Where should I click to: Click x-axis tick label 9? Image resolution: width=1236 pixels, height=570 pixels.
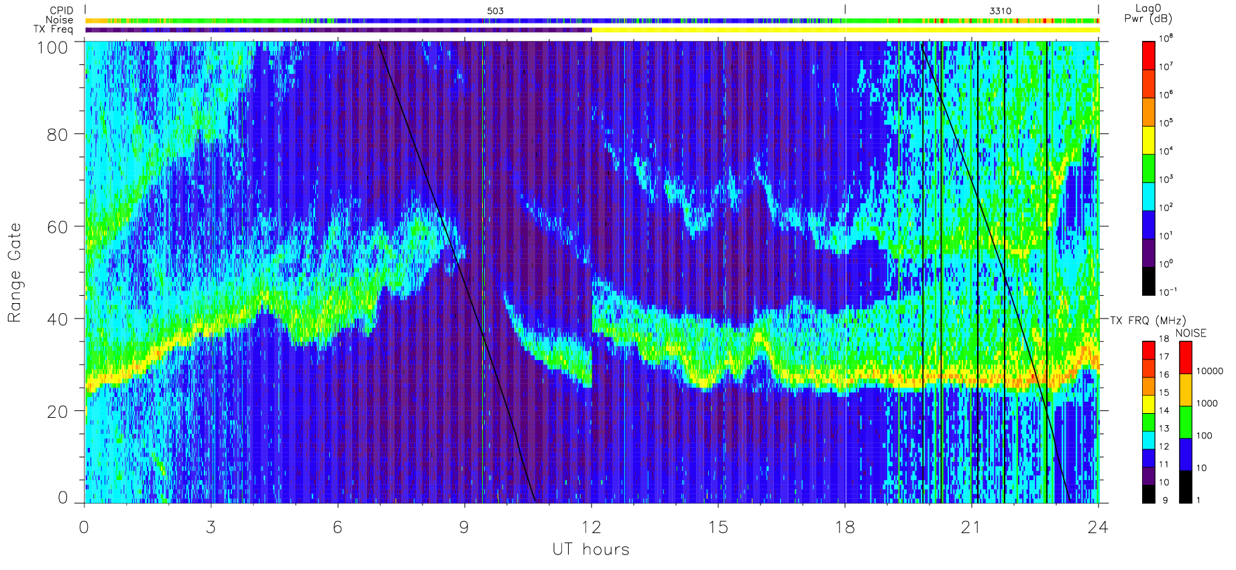point(464,527)
